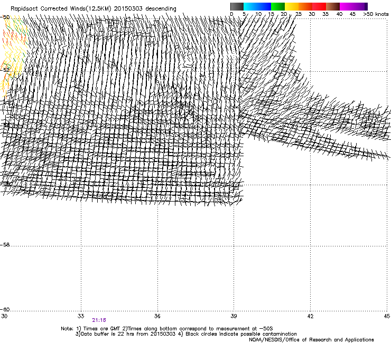
Task: Click longitude label 39 on the axis
Action: 234,316
